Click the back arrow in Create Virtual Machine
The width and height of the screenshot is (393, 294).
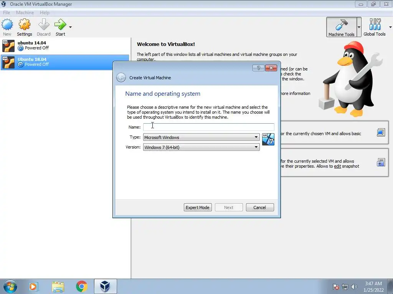(x=121, y=77)
